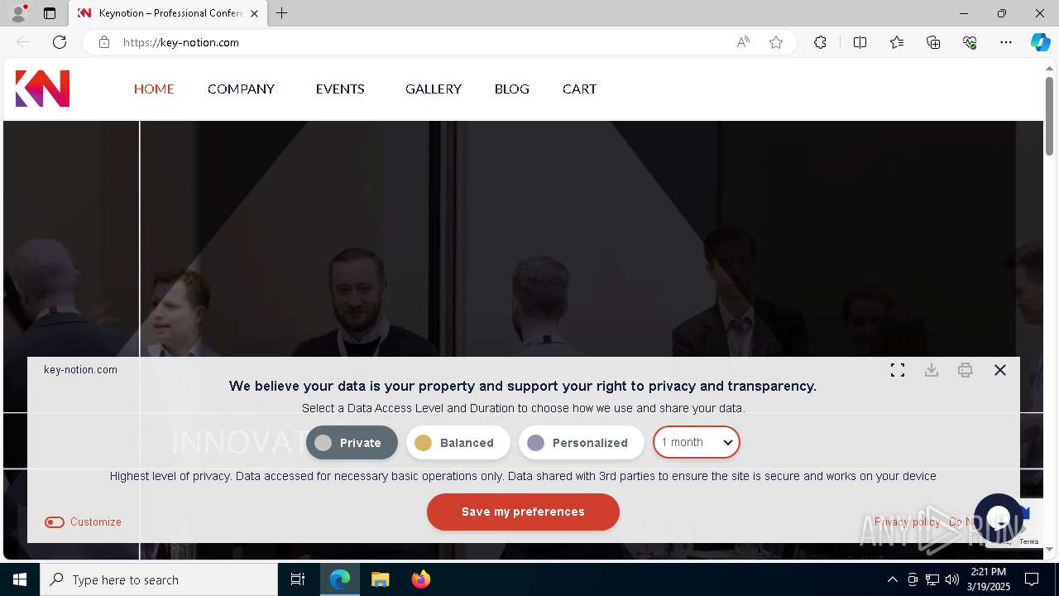Download the consent preferences
The width and height of the screenshot is (1059, 596).
932,370
